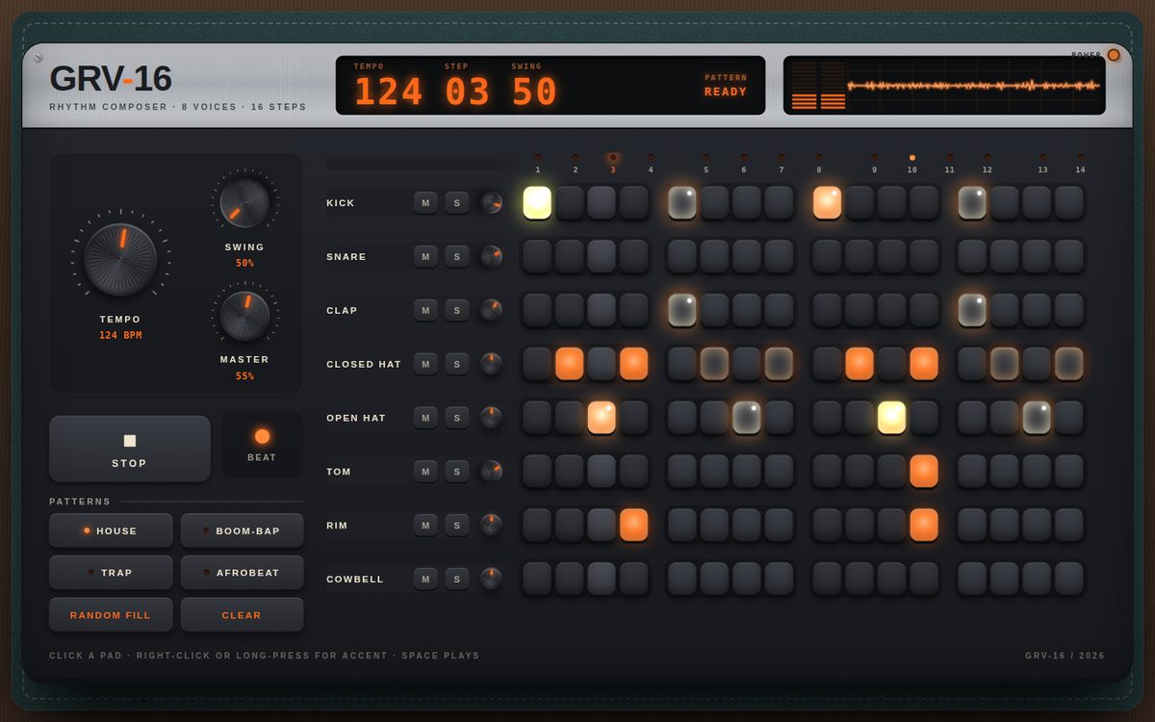Image resolution: width=1155 pixels, height=722 pixels.
Task: Solo the Closed Hat track
Action: click(x=457, y=364)
